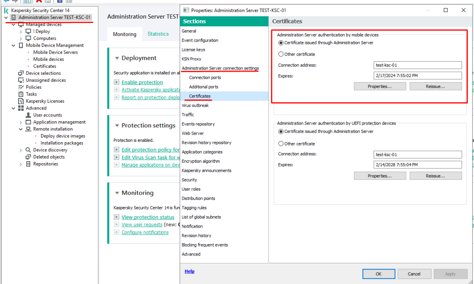This screenshot has width=474, height=284.
Task: Click the Device discovery magnifier icon
Action: click(x=28, y=150)
